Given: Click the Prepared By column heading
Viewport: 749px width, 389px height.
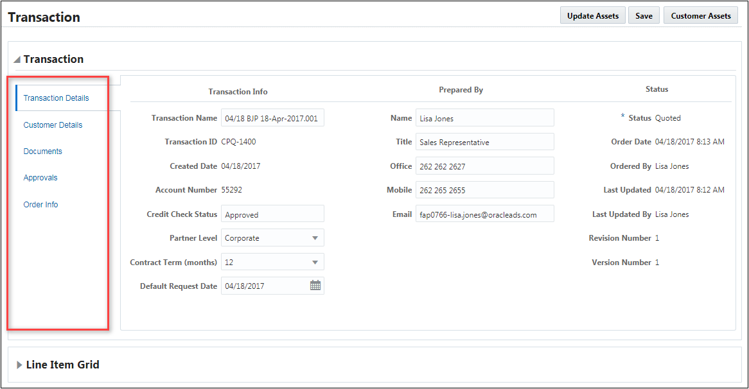Looking at the screenshot, I should pyautogui.click(x=461, y=90).
